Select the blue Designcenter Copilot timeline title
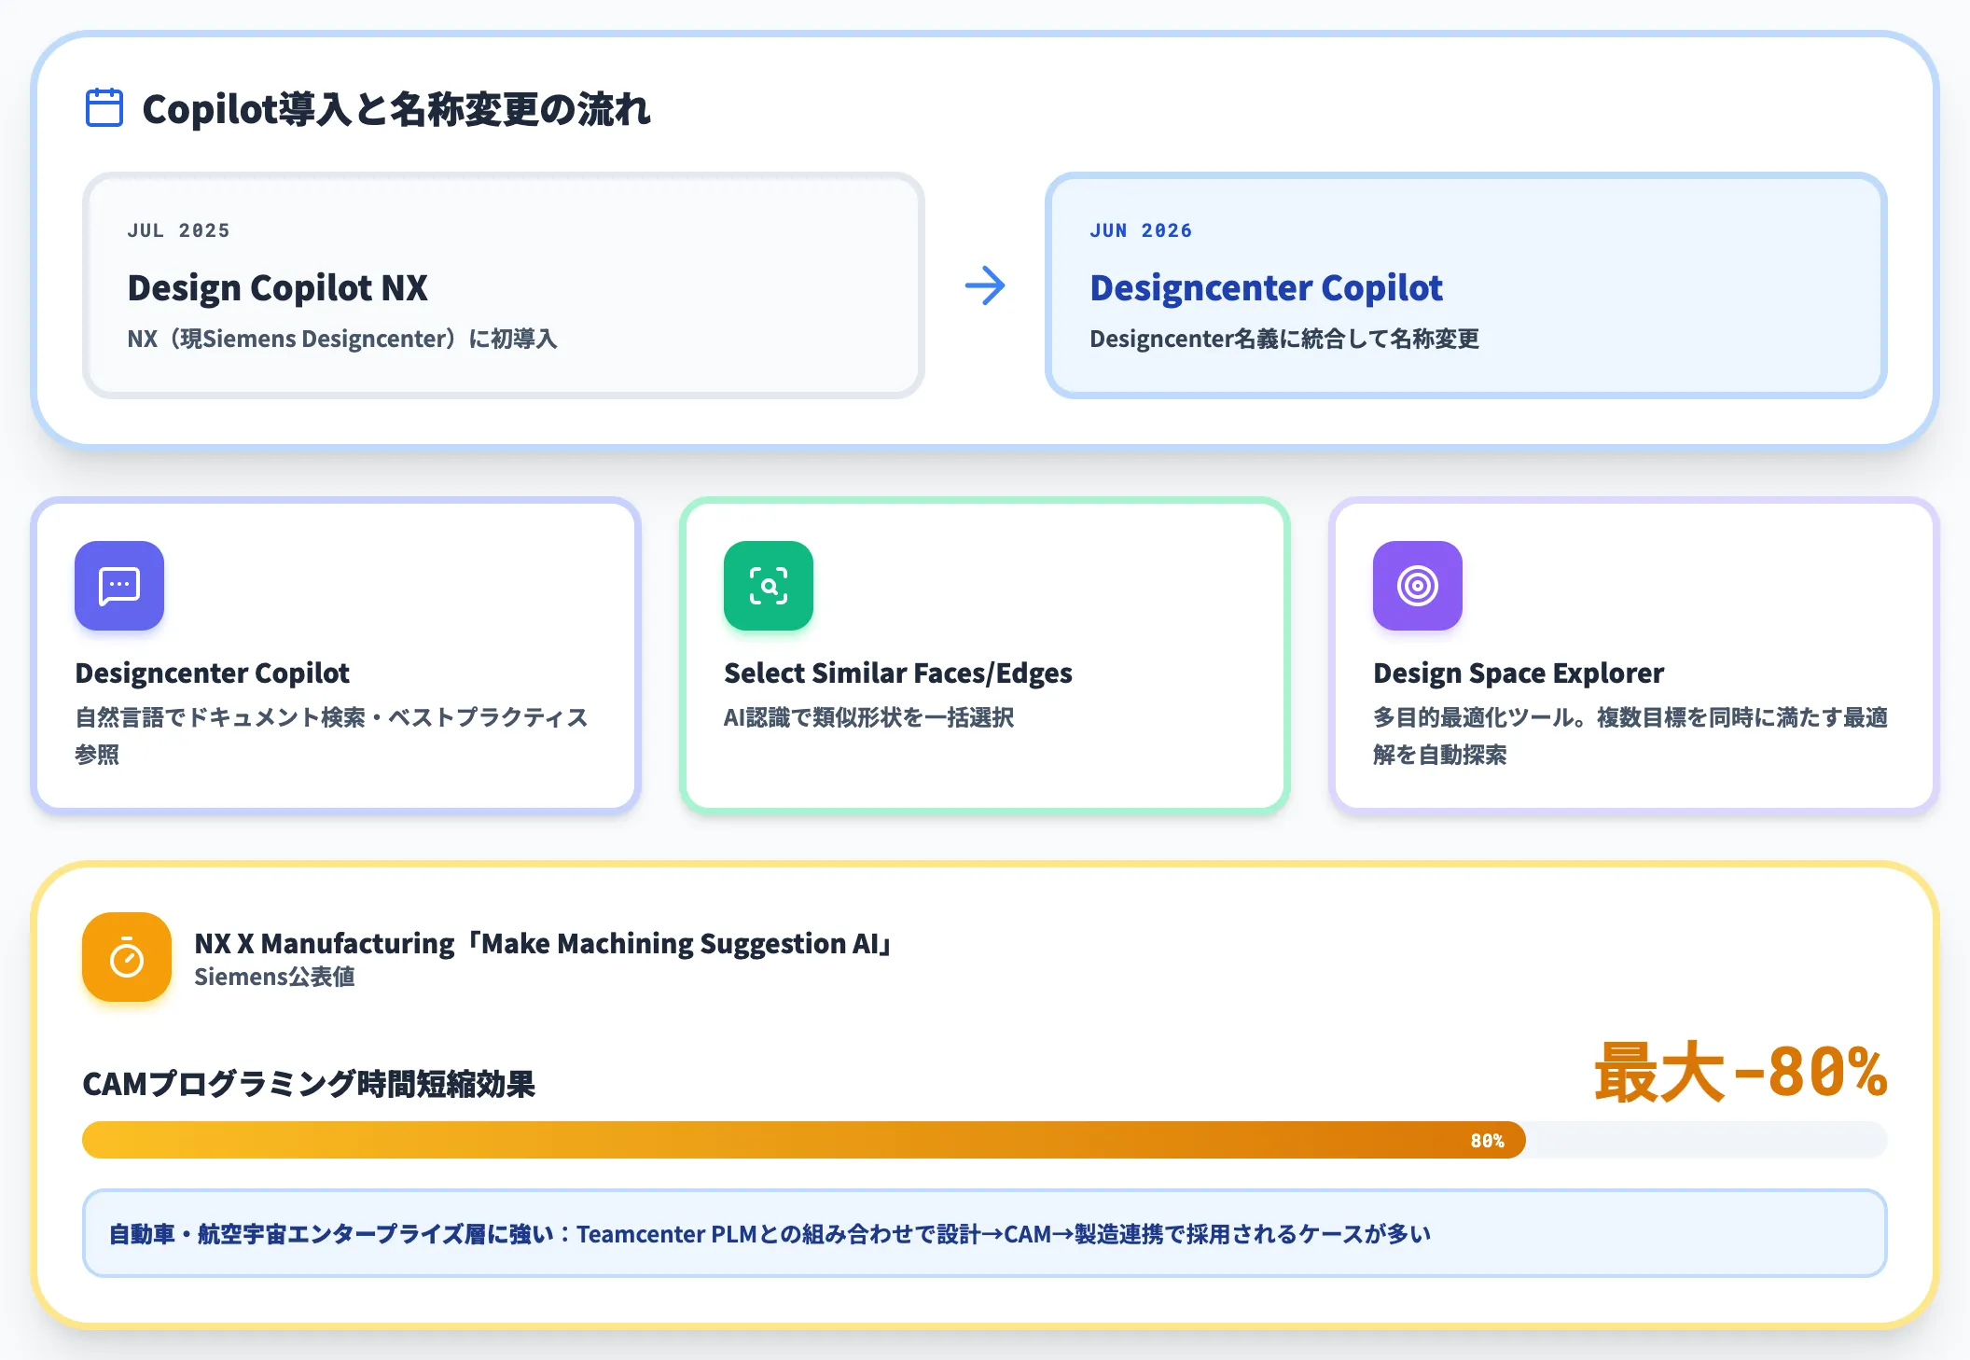Screen dimensions: 1970x1360 click(1266, 288)
